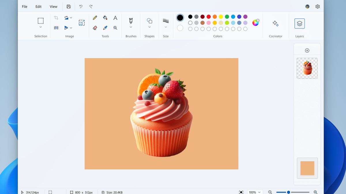Open the Cocreator sparkle tool

coord(276,23)
